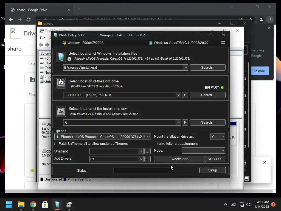Click the touch keyboard tray icon
Viewport: 281px width, 211px height.
(233, 204)
